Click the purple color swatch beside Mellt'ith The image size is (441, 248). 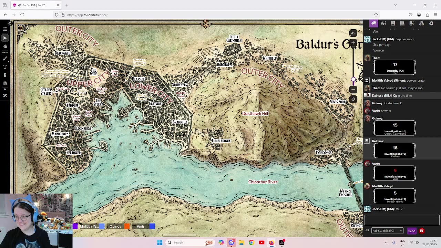click(75, 226)
